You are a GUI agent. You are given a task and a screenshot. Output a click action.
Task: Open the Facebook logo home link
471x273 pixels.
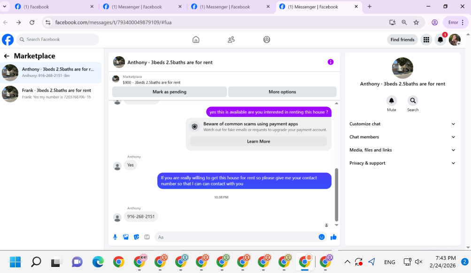(8, 39)
